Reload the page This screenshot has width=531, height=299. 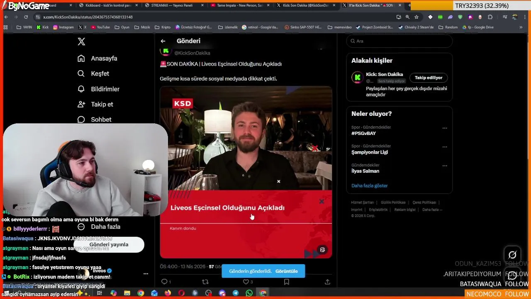coord(26,17)
